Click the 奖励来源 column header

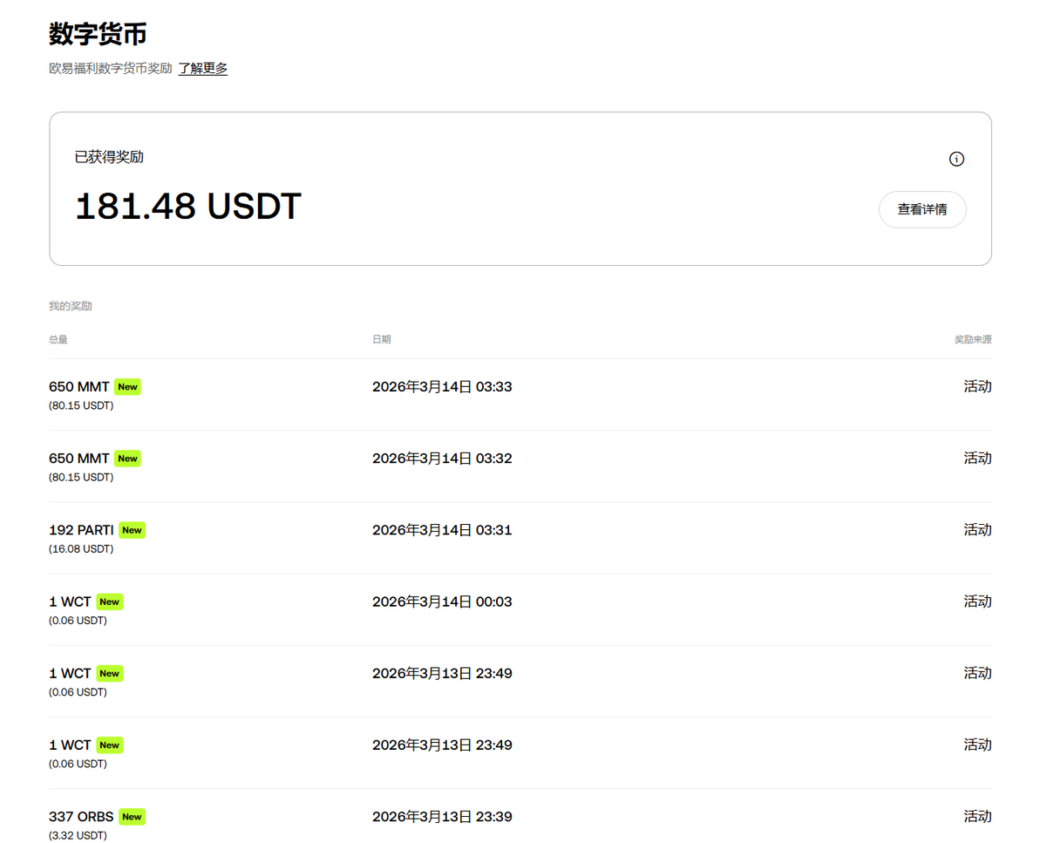coord(973,339)
